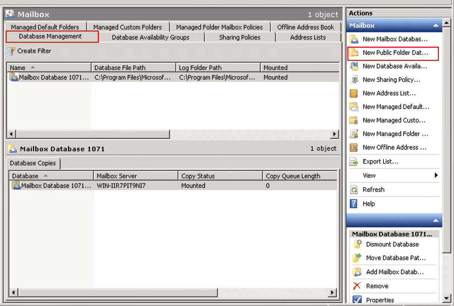The height and width of the screenshot is (306, 454).
Task: Click the New Managed Custom Folder icon
Action: [x=354, y=120]
